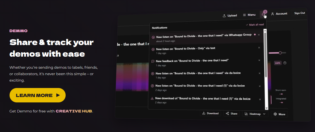This screenshot has height=132, width=315.
Task: Open the New feedback notification
Action: [x=207, y=62]
